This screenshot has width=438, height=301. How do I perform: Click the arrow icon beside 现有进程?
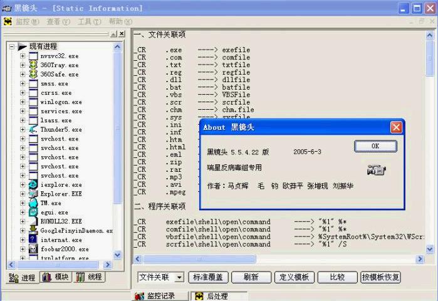pyautogui.click(x=22, y=46)
